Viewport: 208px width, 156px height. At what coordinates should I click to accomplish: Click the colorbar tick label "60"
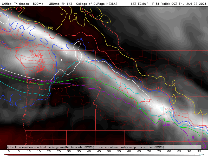[x=129, y=151]
